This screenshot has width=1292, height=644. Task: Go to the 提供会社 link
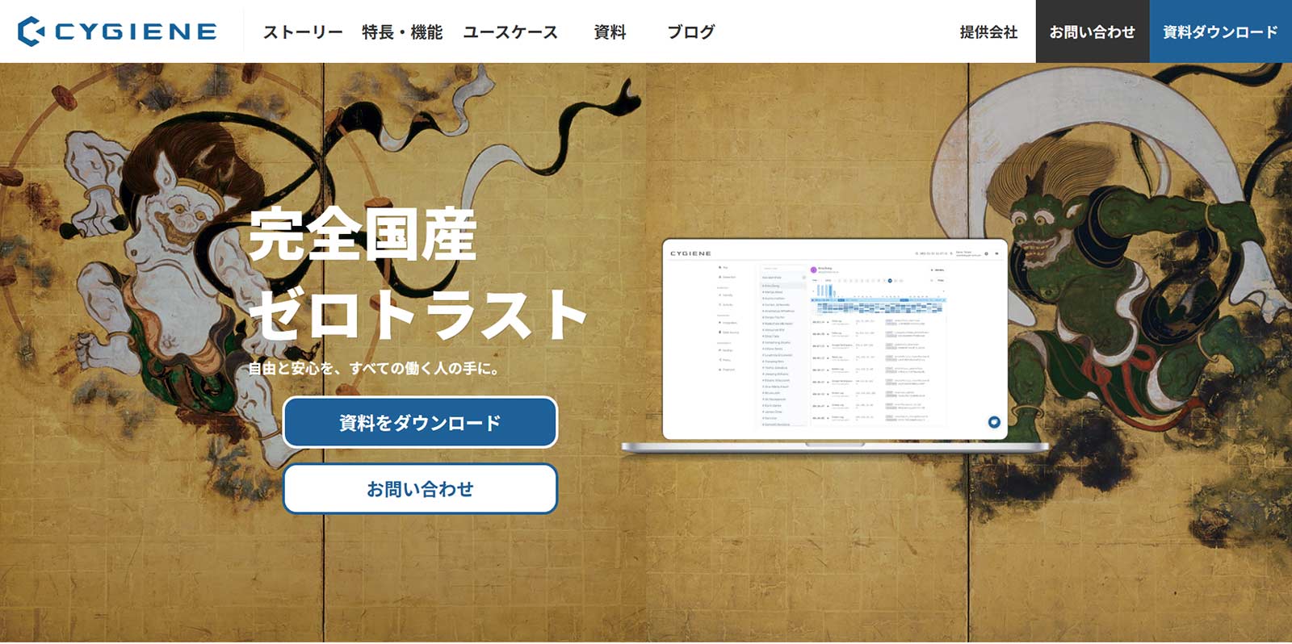(988, 32)
